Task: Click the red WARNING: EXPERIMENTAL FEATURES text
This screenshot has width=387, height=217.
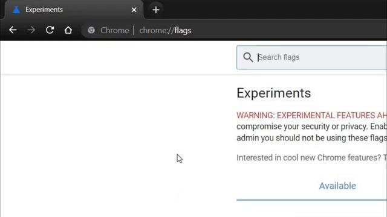Action: [311, 115]
